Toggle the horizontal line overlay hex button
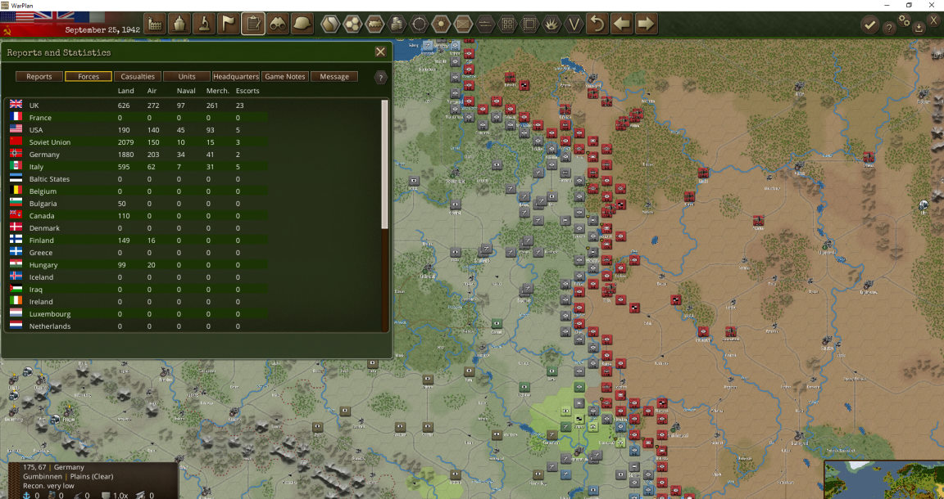This screenshot has width=944, height=499. 485,24
